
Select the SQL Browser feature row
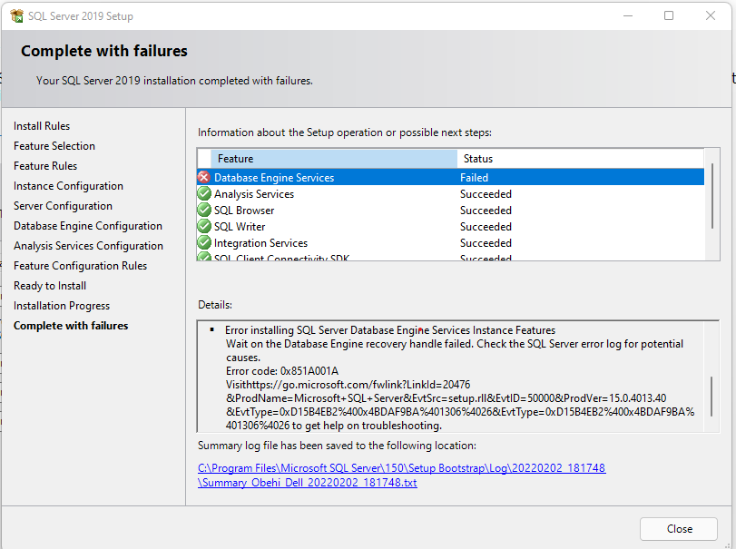451,211
